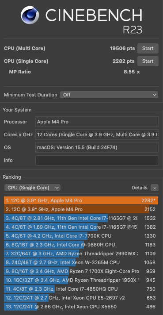Click the Cinebench sphere logo icon
163x315 pixels.
coord(30,15)
